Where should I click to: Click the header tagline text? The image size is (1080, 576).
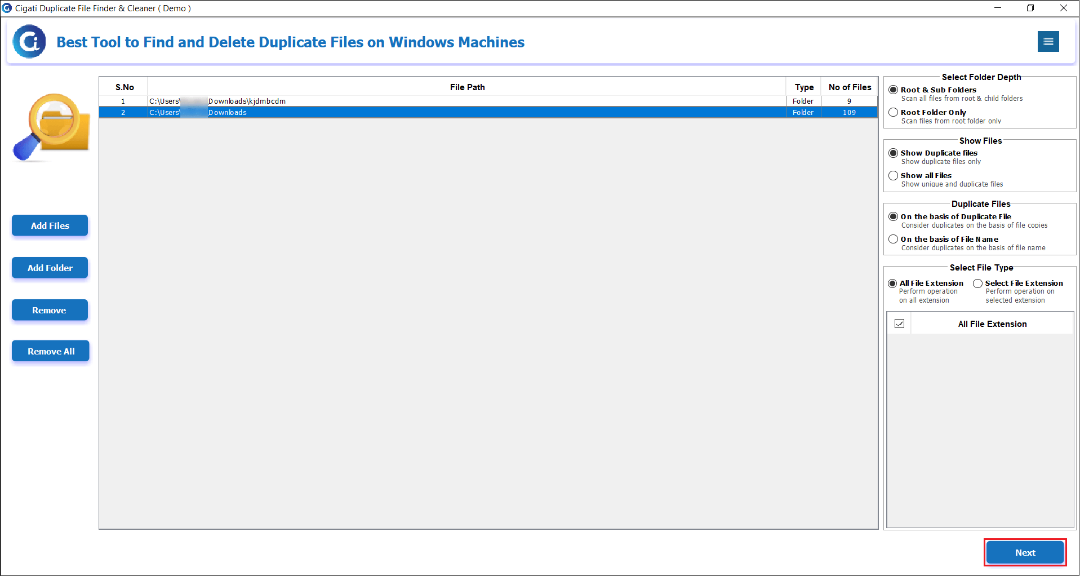click(x=291, y=42)
